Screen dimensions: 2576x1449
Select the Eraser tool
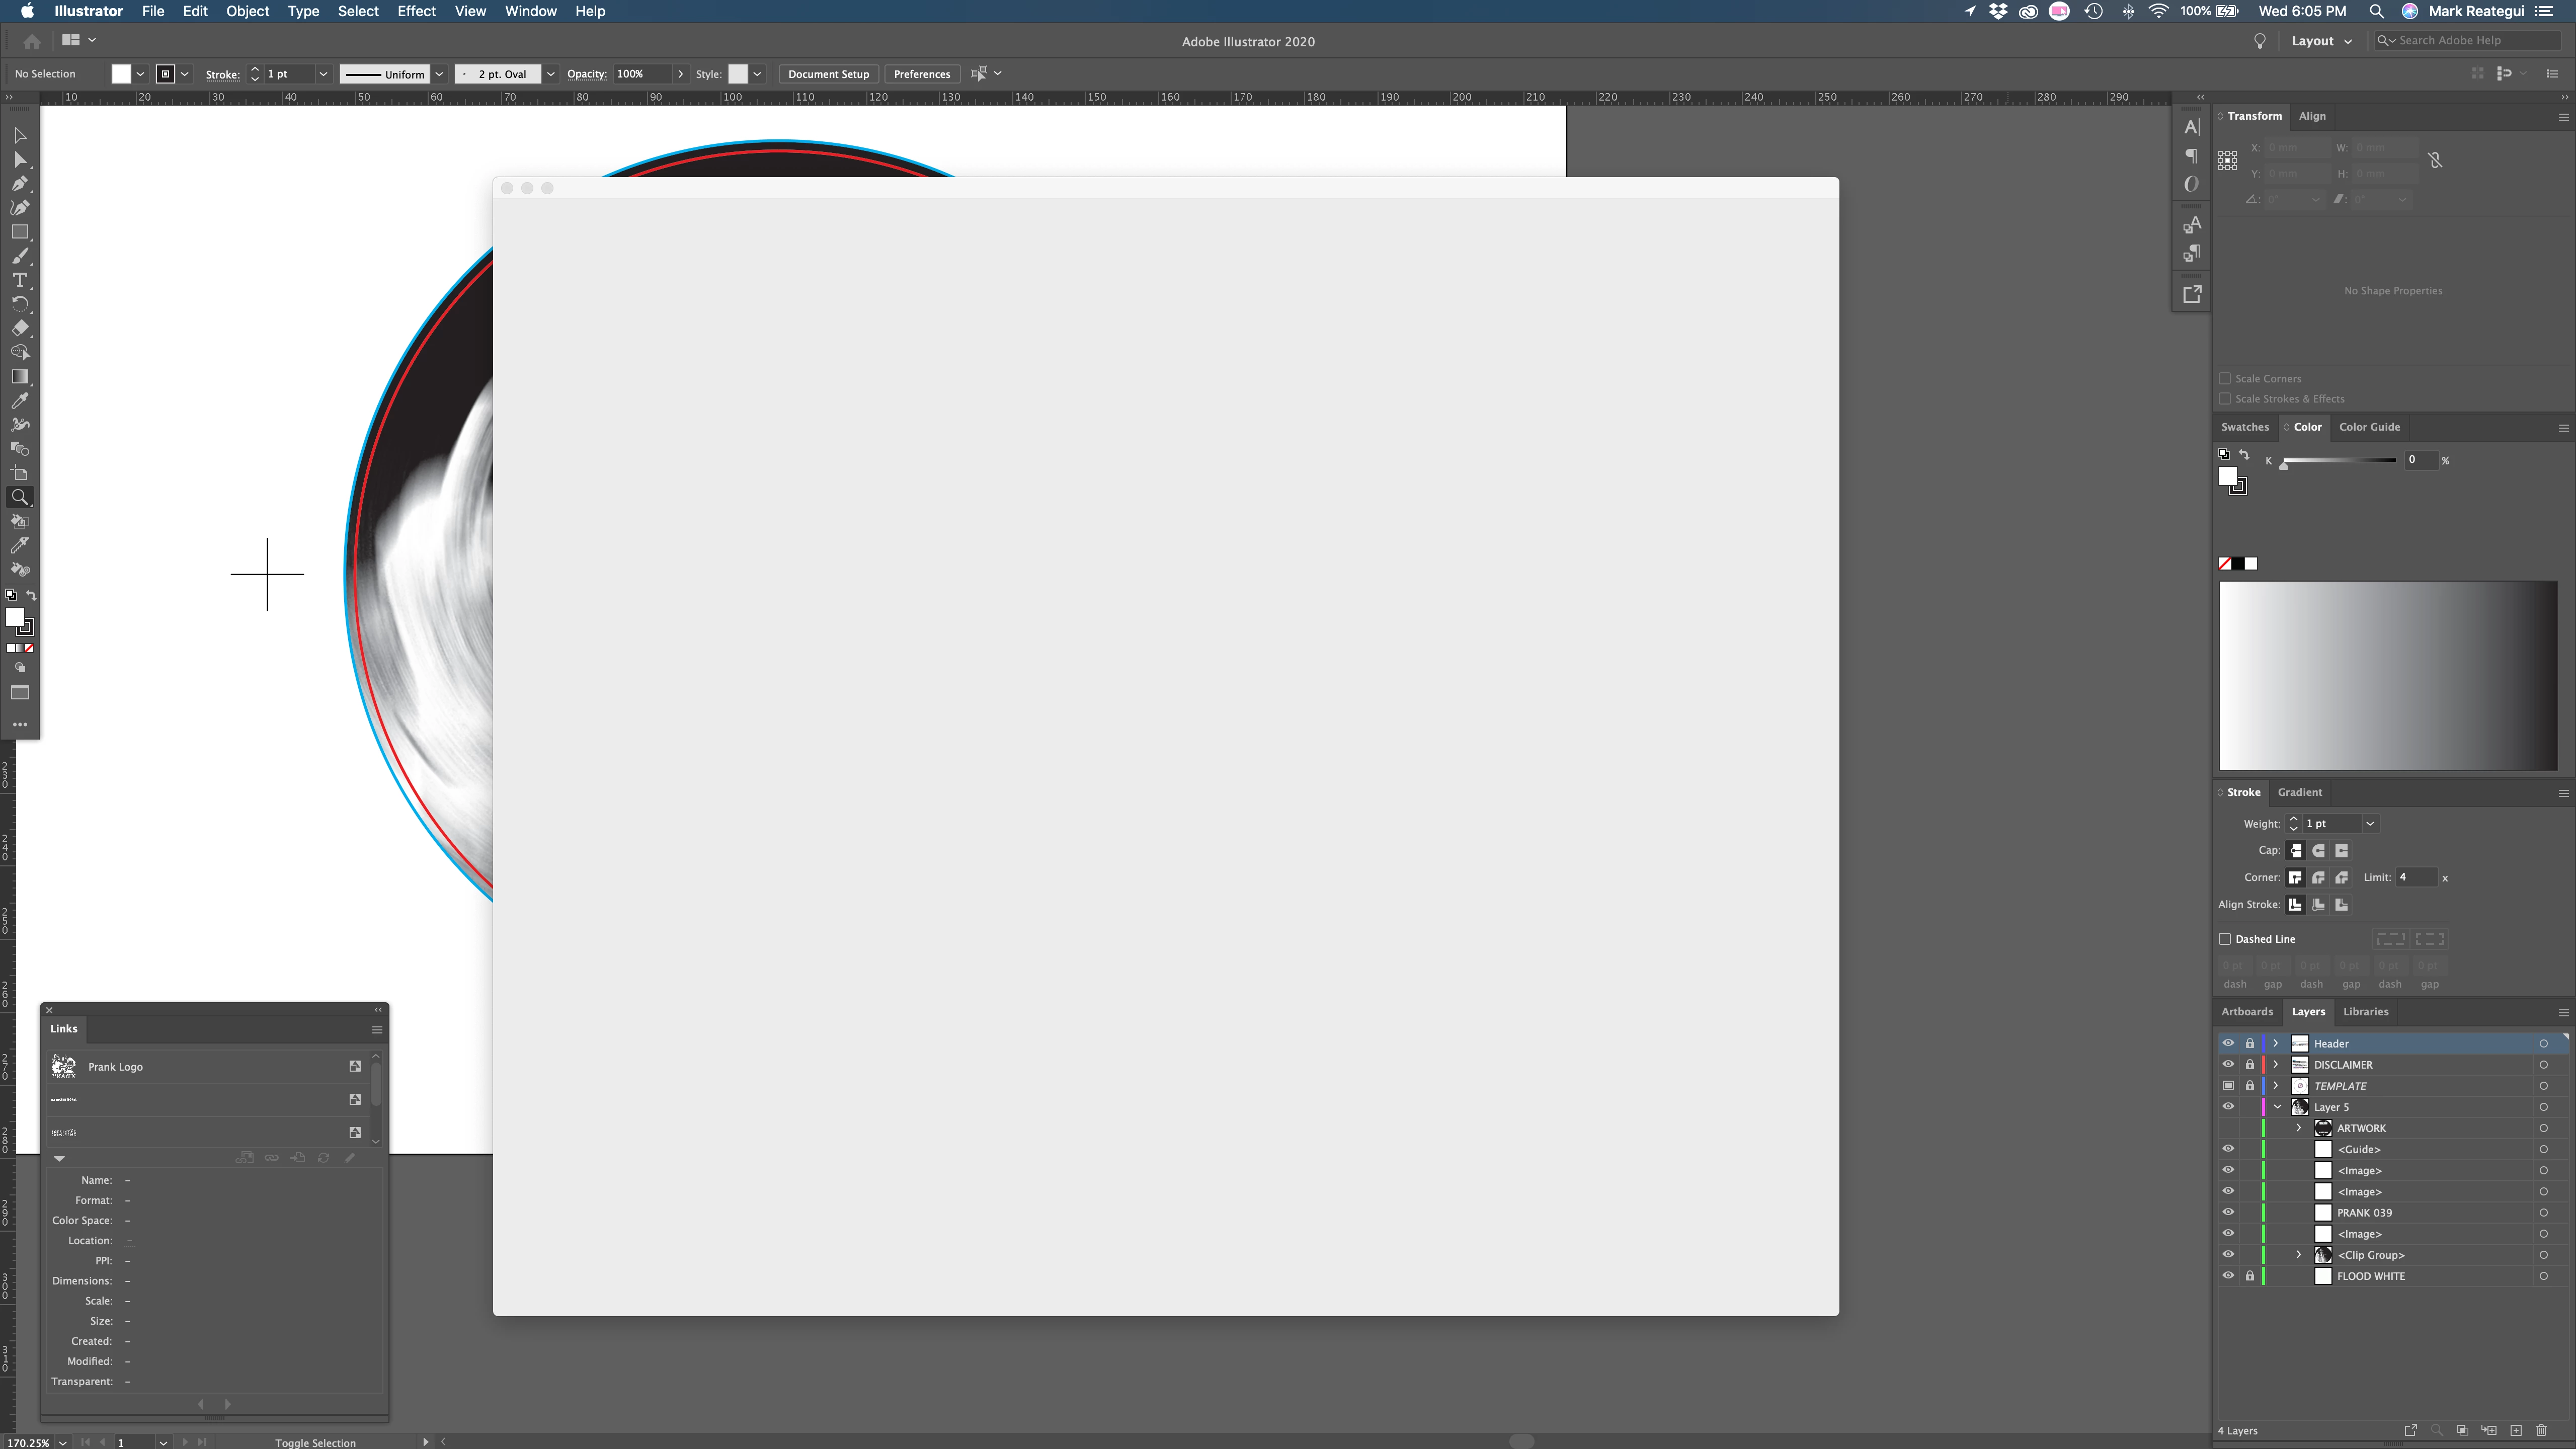click(19, 328)
